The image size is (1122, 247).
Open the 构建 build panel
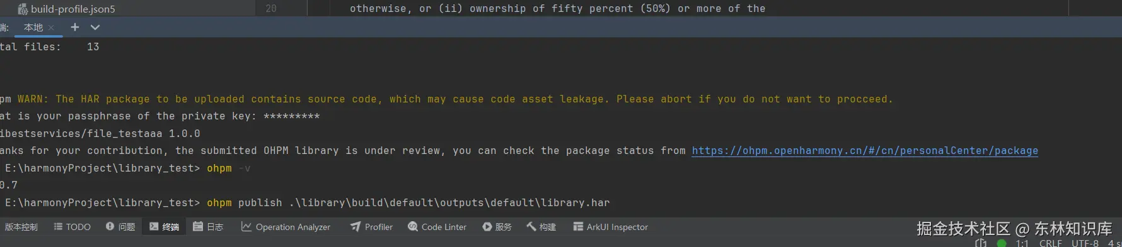pyautogui.click(x=541, y=227)
